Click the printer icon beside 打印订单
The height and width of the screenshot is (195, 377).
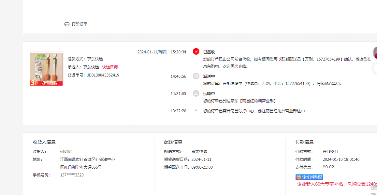[x=67, y=24]
